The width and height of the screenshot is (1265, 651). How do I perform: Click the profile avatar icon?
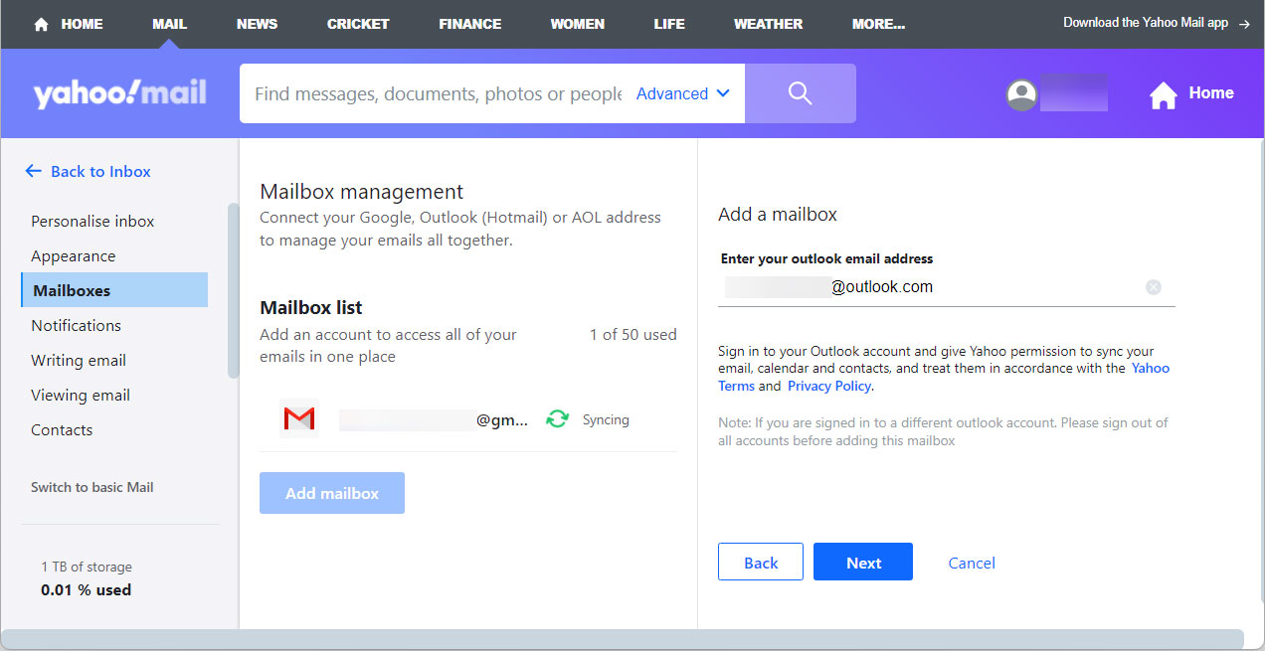(x=1020, y=92)
